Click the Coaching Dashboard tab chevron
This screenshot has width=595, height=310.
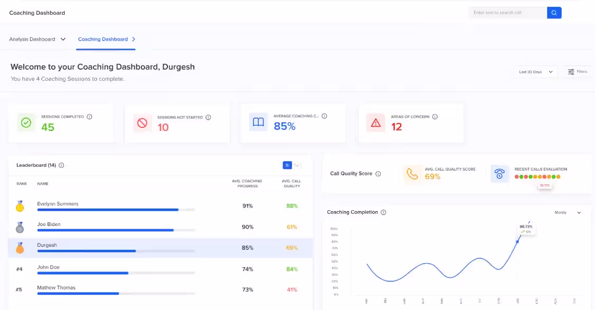pyautogui.click(x=134, y=39)
